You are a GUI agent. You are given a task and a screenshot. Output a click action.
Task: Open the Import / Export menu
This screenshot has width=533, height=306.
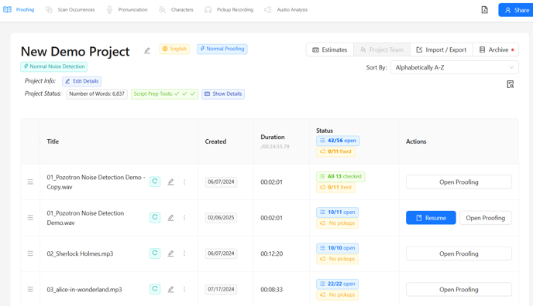[x=442, y=49]
